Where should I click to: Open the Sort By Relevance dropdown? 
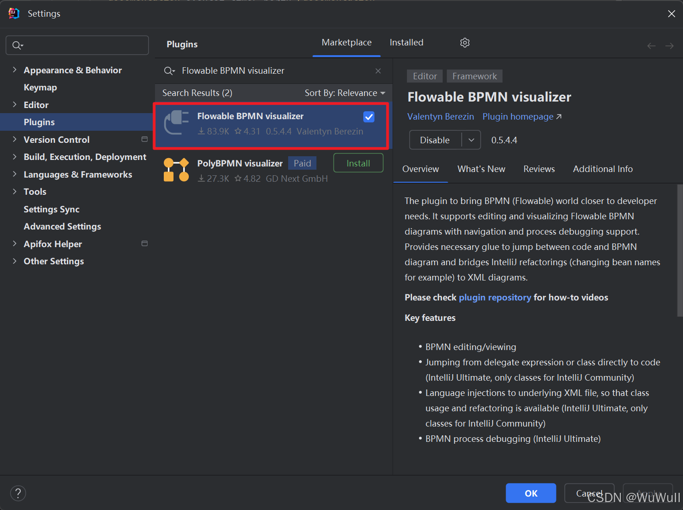click(x=345, y=93)
